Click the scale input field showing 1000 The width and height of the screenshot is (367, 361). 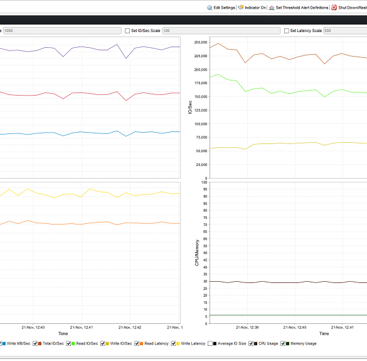pos(62,31)
